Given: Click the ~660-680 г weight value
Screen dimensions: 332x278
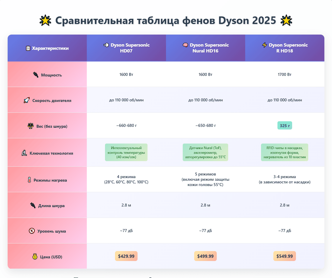Looking at the screenshot, I should 126,126.
